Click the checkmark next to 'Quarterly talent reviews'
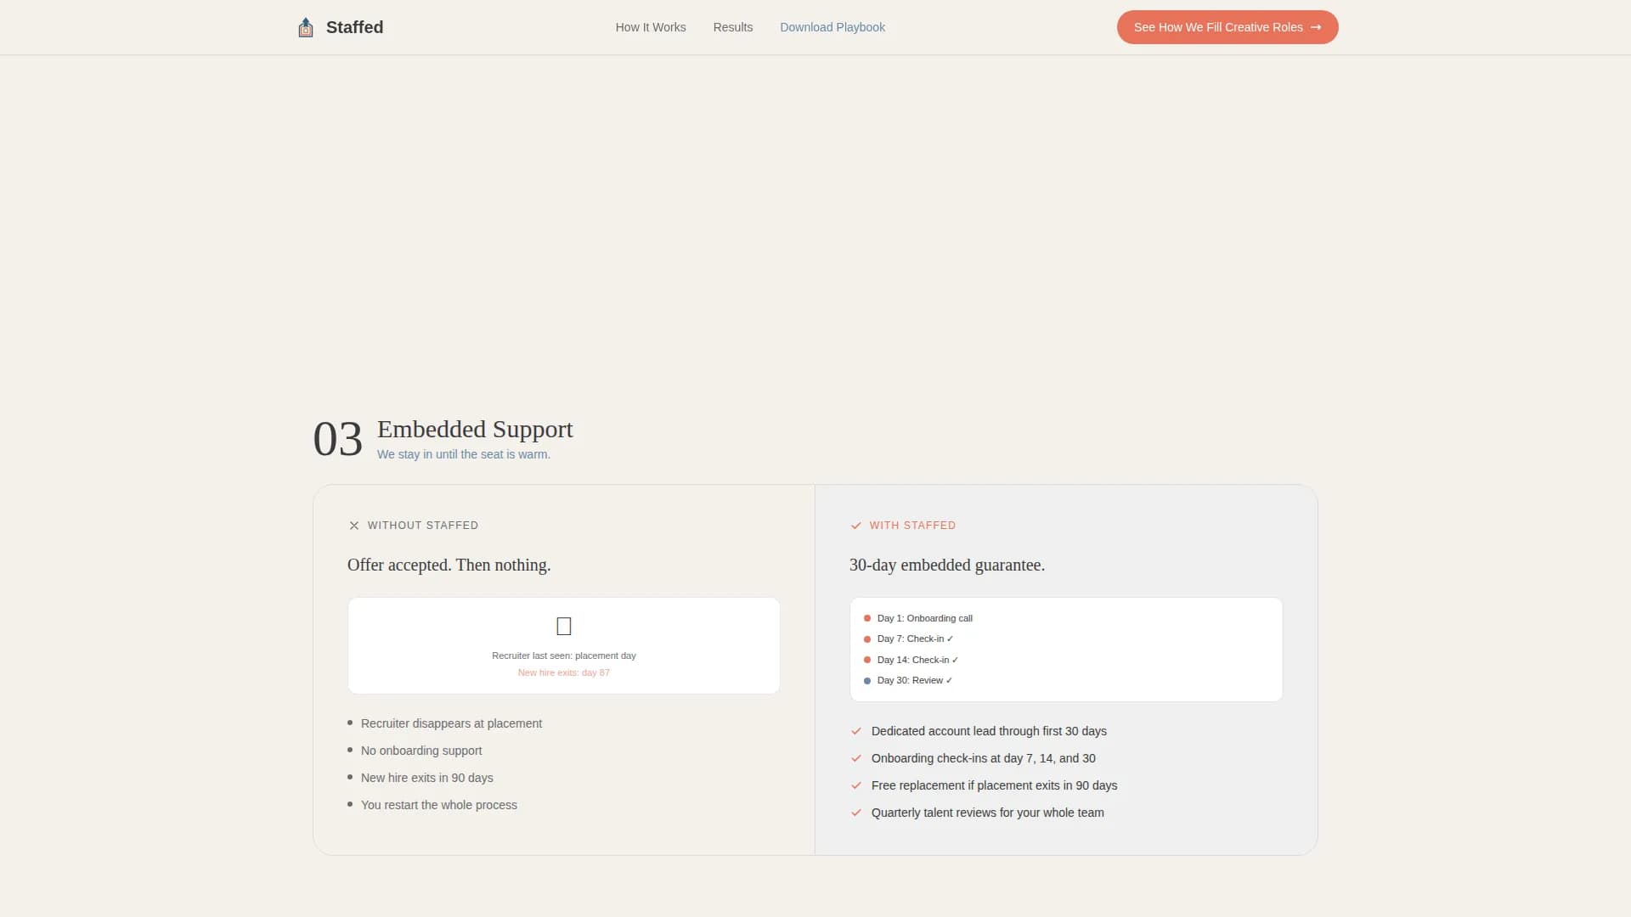This screenshot has height=917, width=1631. 855,813
